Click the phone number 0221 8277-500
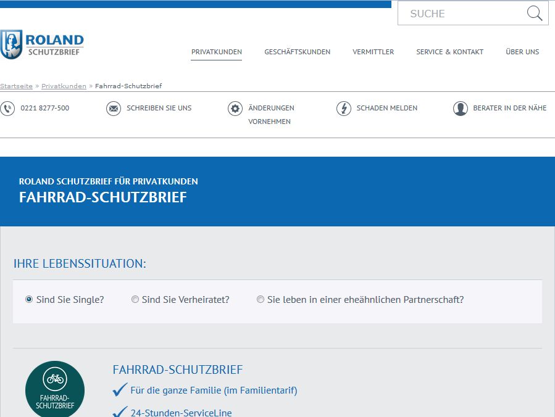The width and height of the screenshot is (555, 417). (45, 108)
